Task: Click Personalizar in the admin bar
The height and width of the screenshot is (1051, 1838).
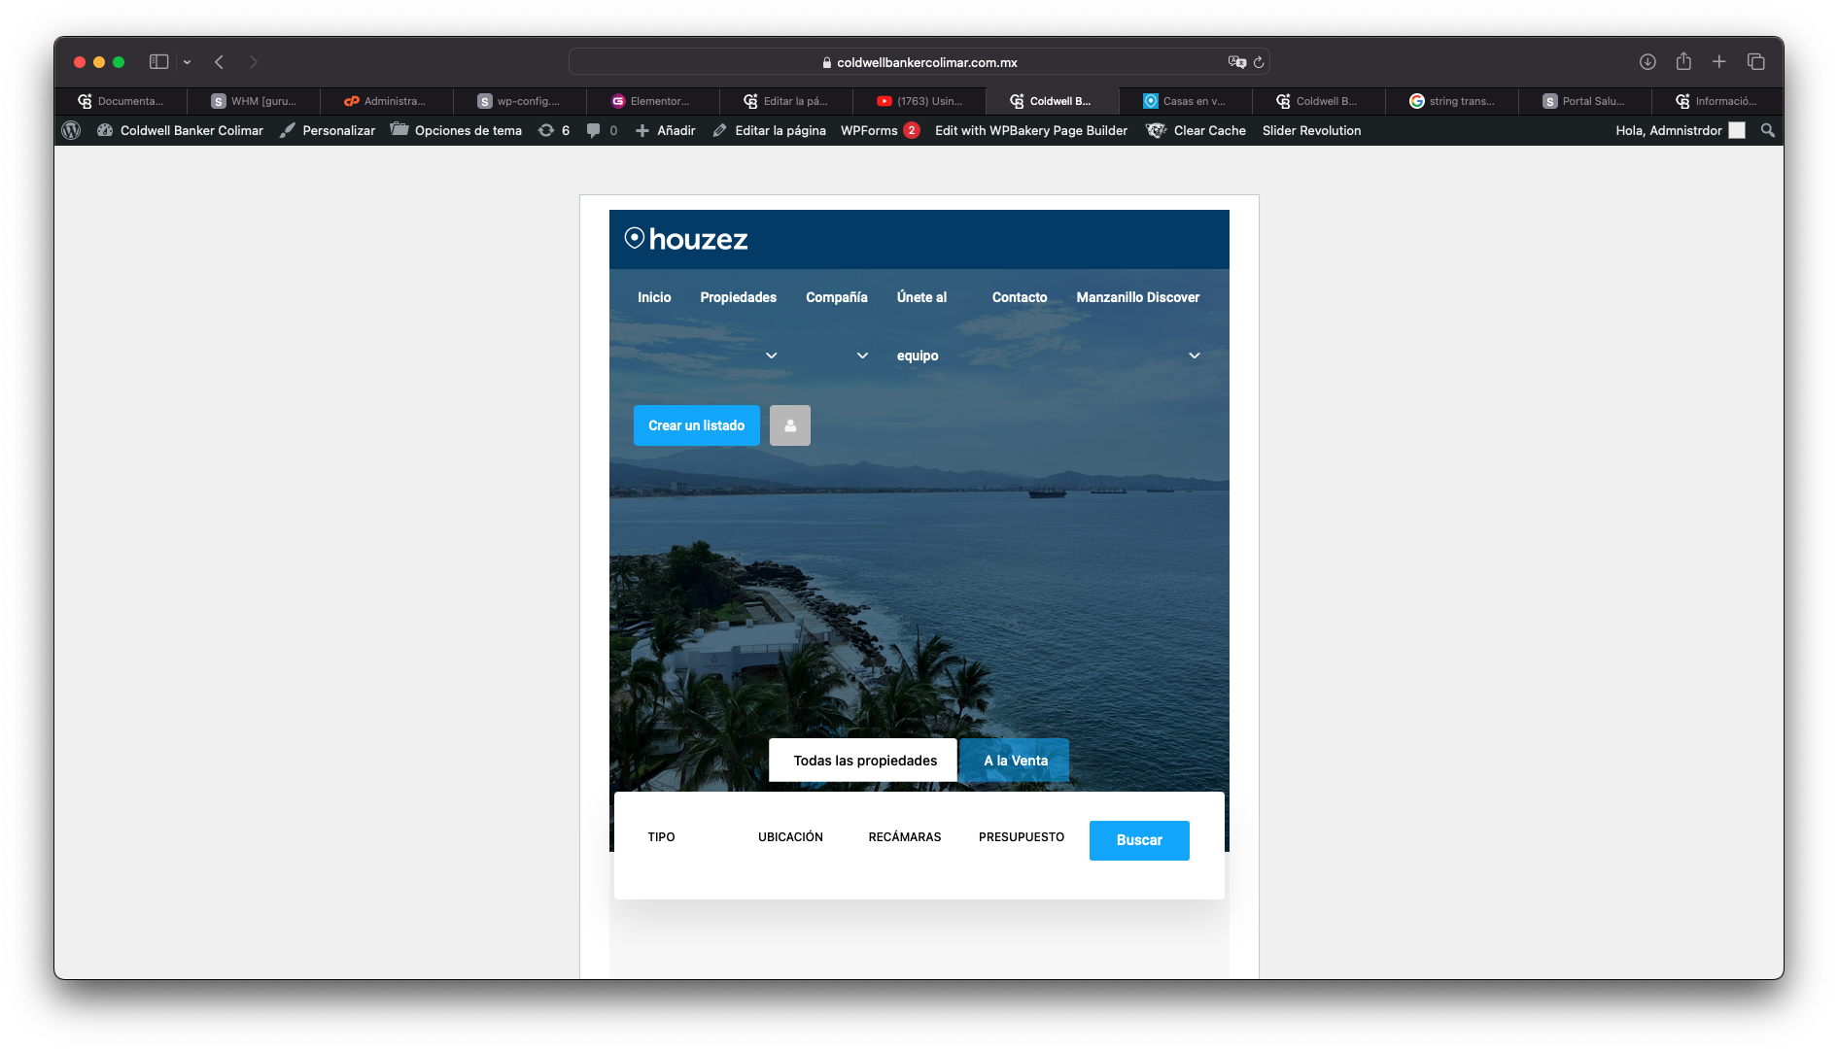Action: click(x=328, y=130)
